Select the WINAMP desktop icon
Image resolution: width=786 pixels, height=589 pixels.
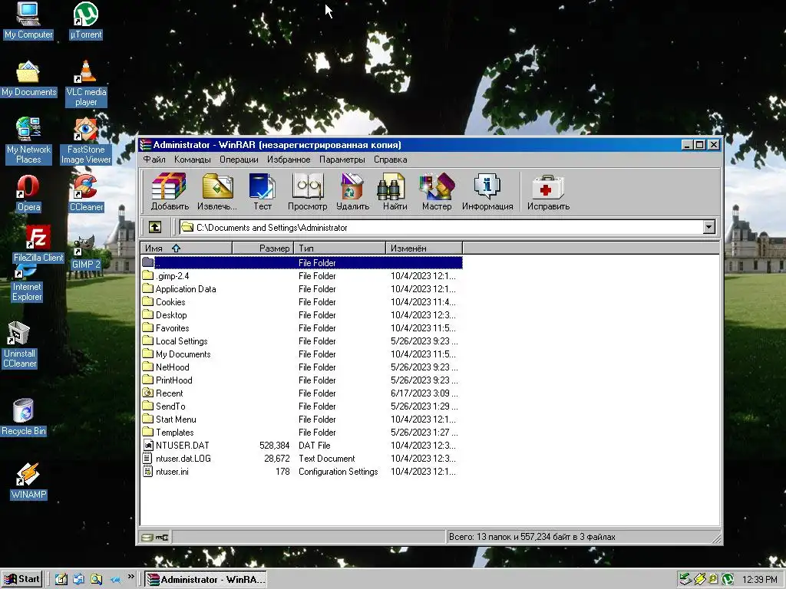click(x=28, y=481)
